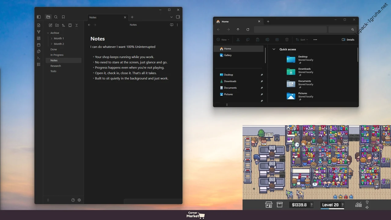This screenshot has width=391, height=220.
Task: Open the In Progress note
Action: [57, 55]
